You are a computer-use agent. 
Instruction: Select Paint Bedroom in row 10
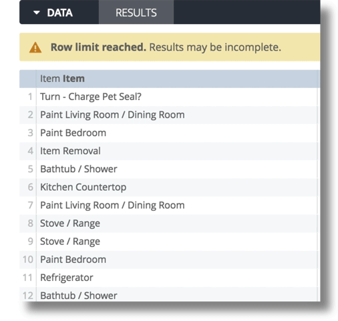[73, 260]
